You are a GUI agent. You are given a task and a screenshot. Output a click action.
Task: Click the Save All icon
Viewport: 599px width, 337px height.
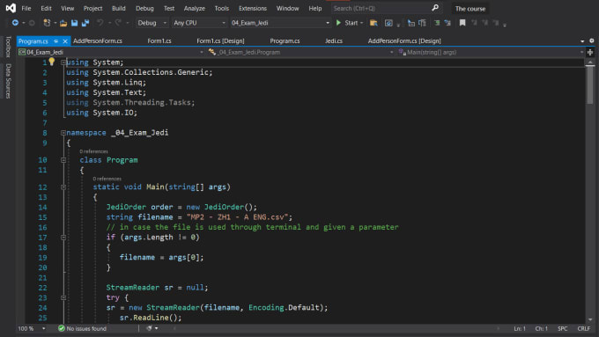pos(85,23)
